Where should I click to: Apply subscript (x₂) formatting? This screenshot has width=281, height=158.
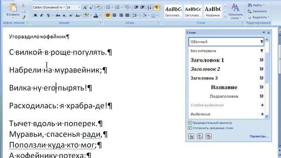[65, 15]
